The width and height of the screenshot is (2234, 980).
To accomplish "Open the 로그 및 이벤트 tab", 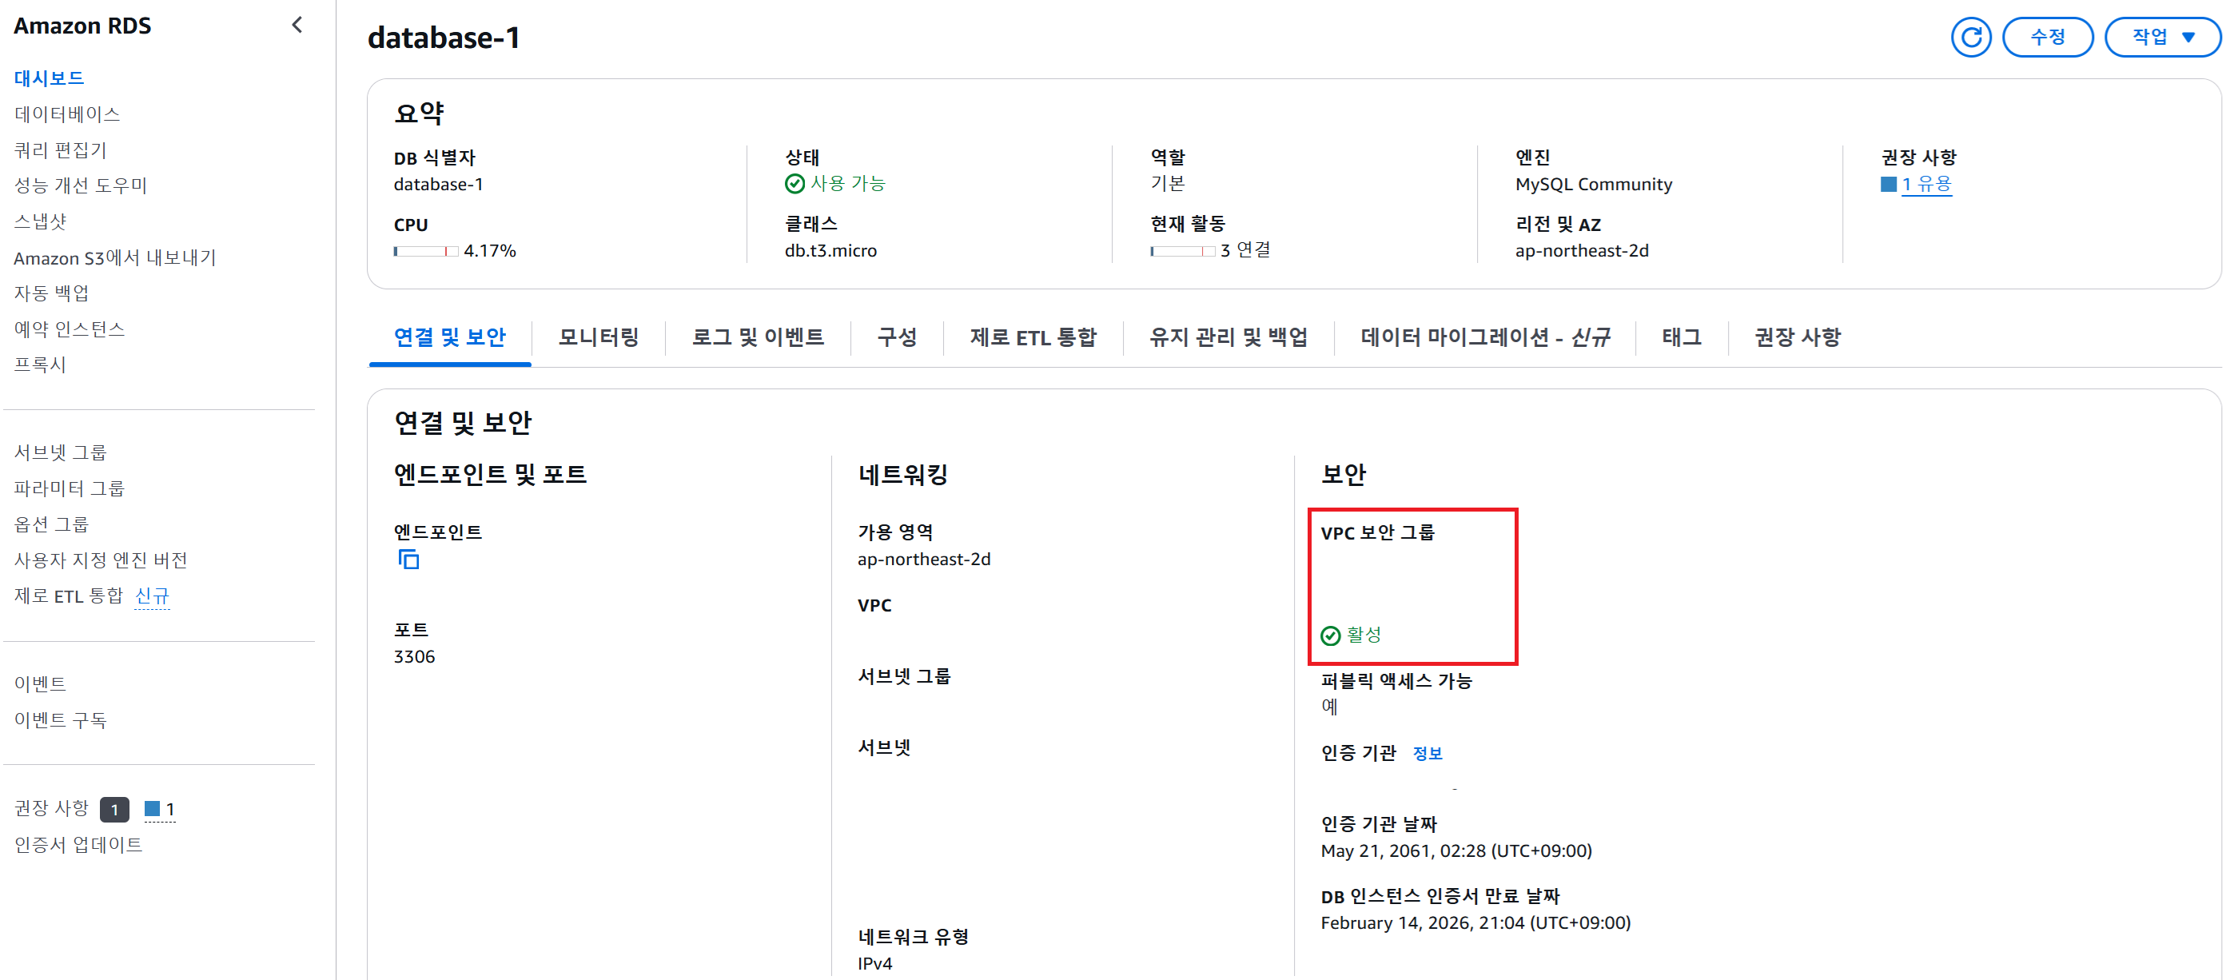I will [757, 337].
